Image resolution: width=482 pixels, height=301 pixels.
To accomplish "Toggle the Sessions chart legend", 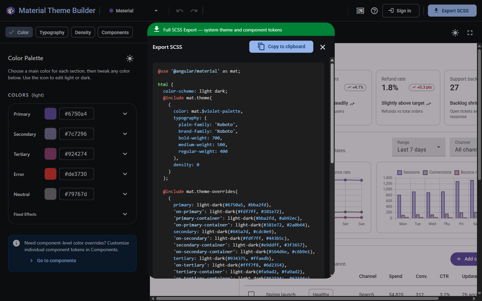I will pyautogui.click(x=408, y=172).
